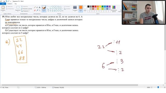Open Edit colors (Изменение цветов) dialog
This screenshot has width=166, height=93.
pos(114,9)
